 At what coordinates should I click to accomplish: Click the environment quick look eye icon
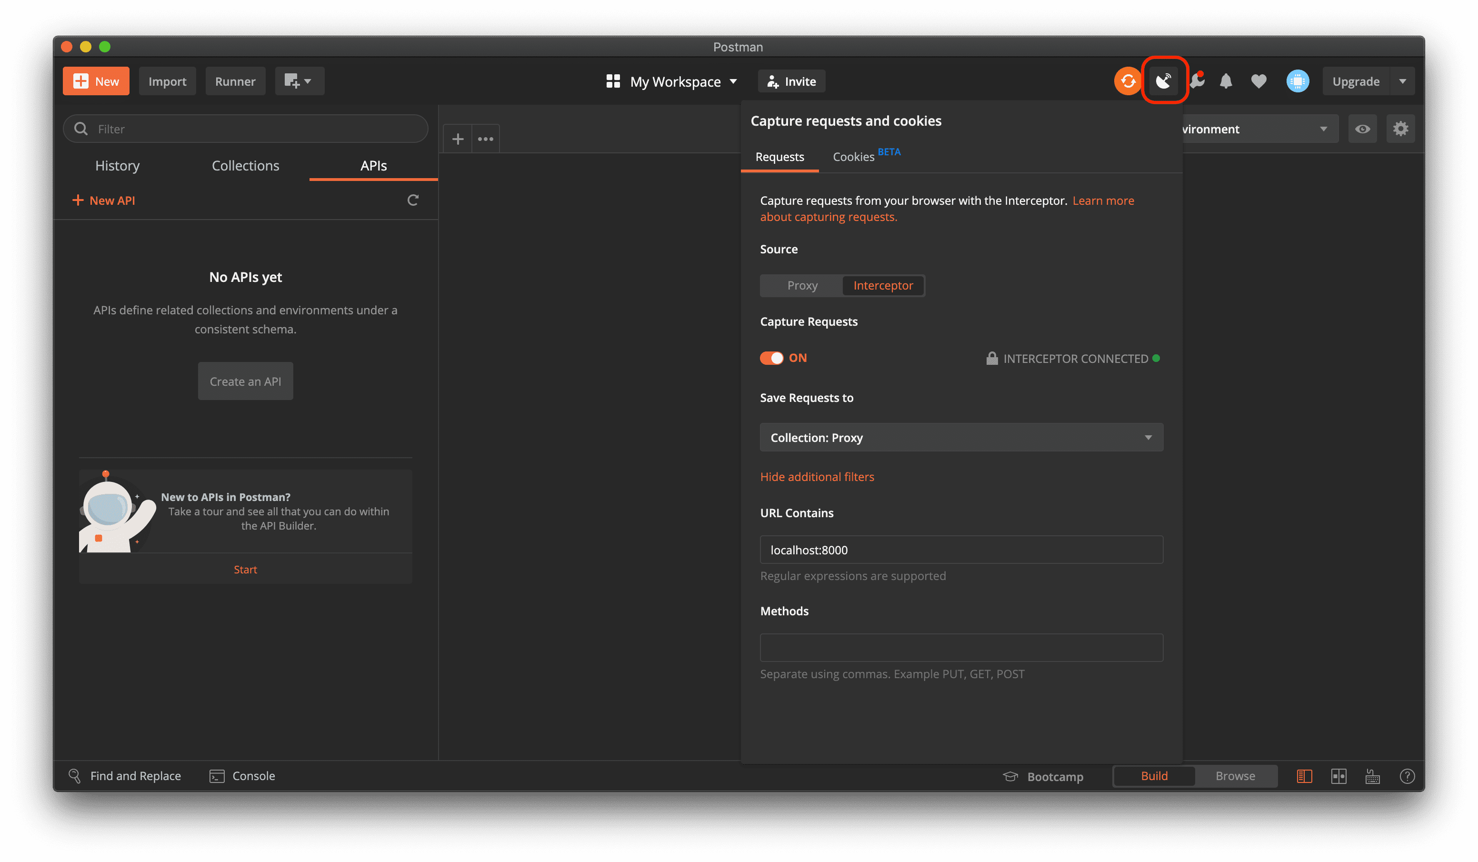coord(1362,129)
